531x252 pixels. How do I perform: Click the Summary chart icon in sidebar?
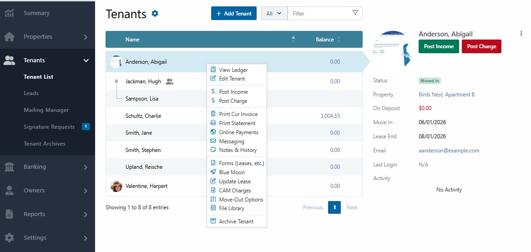pos(10,13)
